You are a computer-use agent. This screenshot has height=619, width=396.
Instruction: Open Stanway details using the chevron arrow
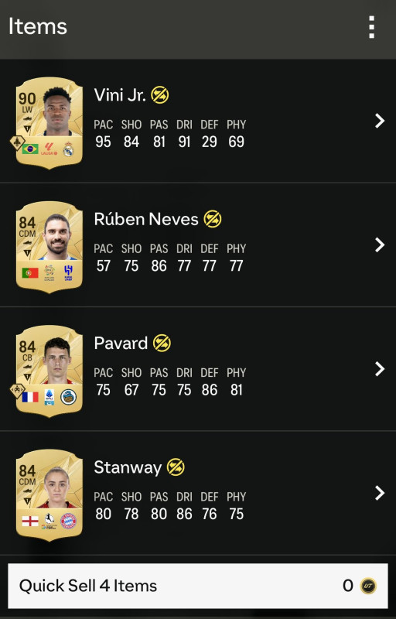380,493
